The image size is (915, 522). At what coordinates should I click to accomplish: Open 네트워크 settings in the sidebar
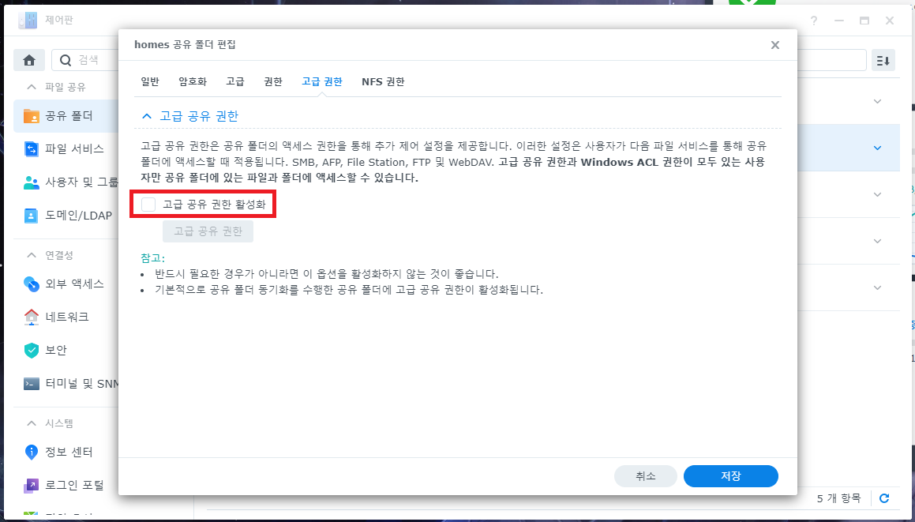tap(66, 317)
